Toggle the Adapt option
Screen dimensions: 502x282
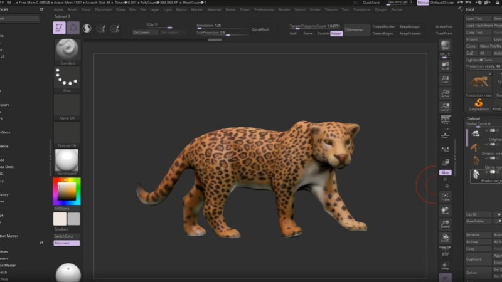pyautogui.click(x=336, y=33)
